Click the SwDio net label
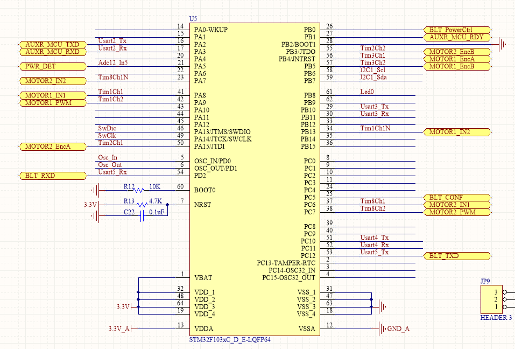 pos(108,128)
